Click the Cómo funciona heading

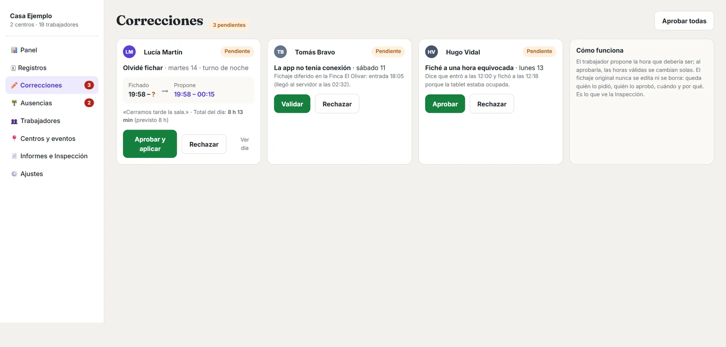click(x=600, y=50)
